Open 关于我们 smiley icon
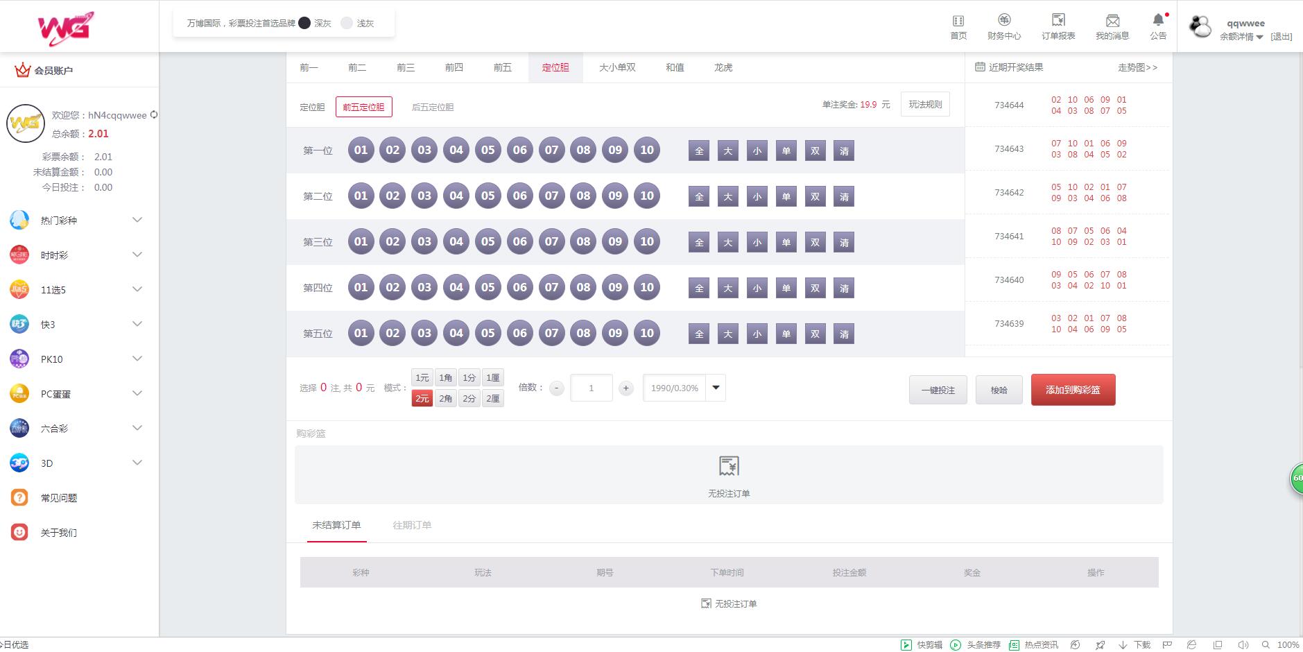 [x=19, y=532]
